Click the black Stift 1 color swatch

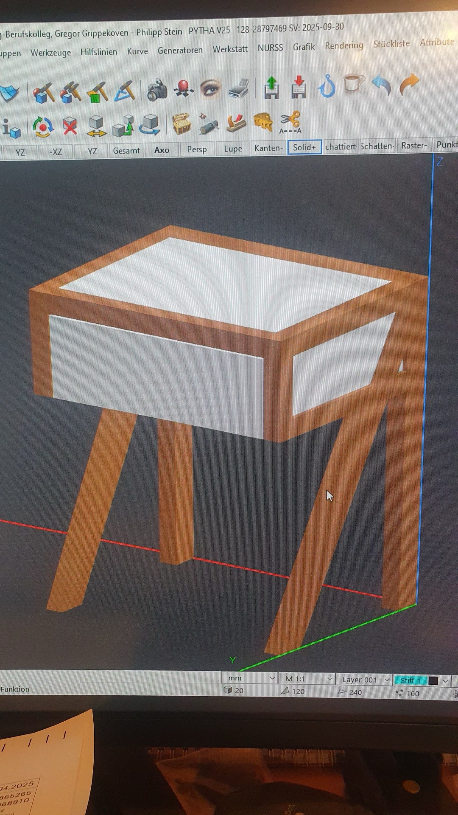[x=433, y=680]
